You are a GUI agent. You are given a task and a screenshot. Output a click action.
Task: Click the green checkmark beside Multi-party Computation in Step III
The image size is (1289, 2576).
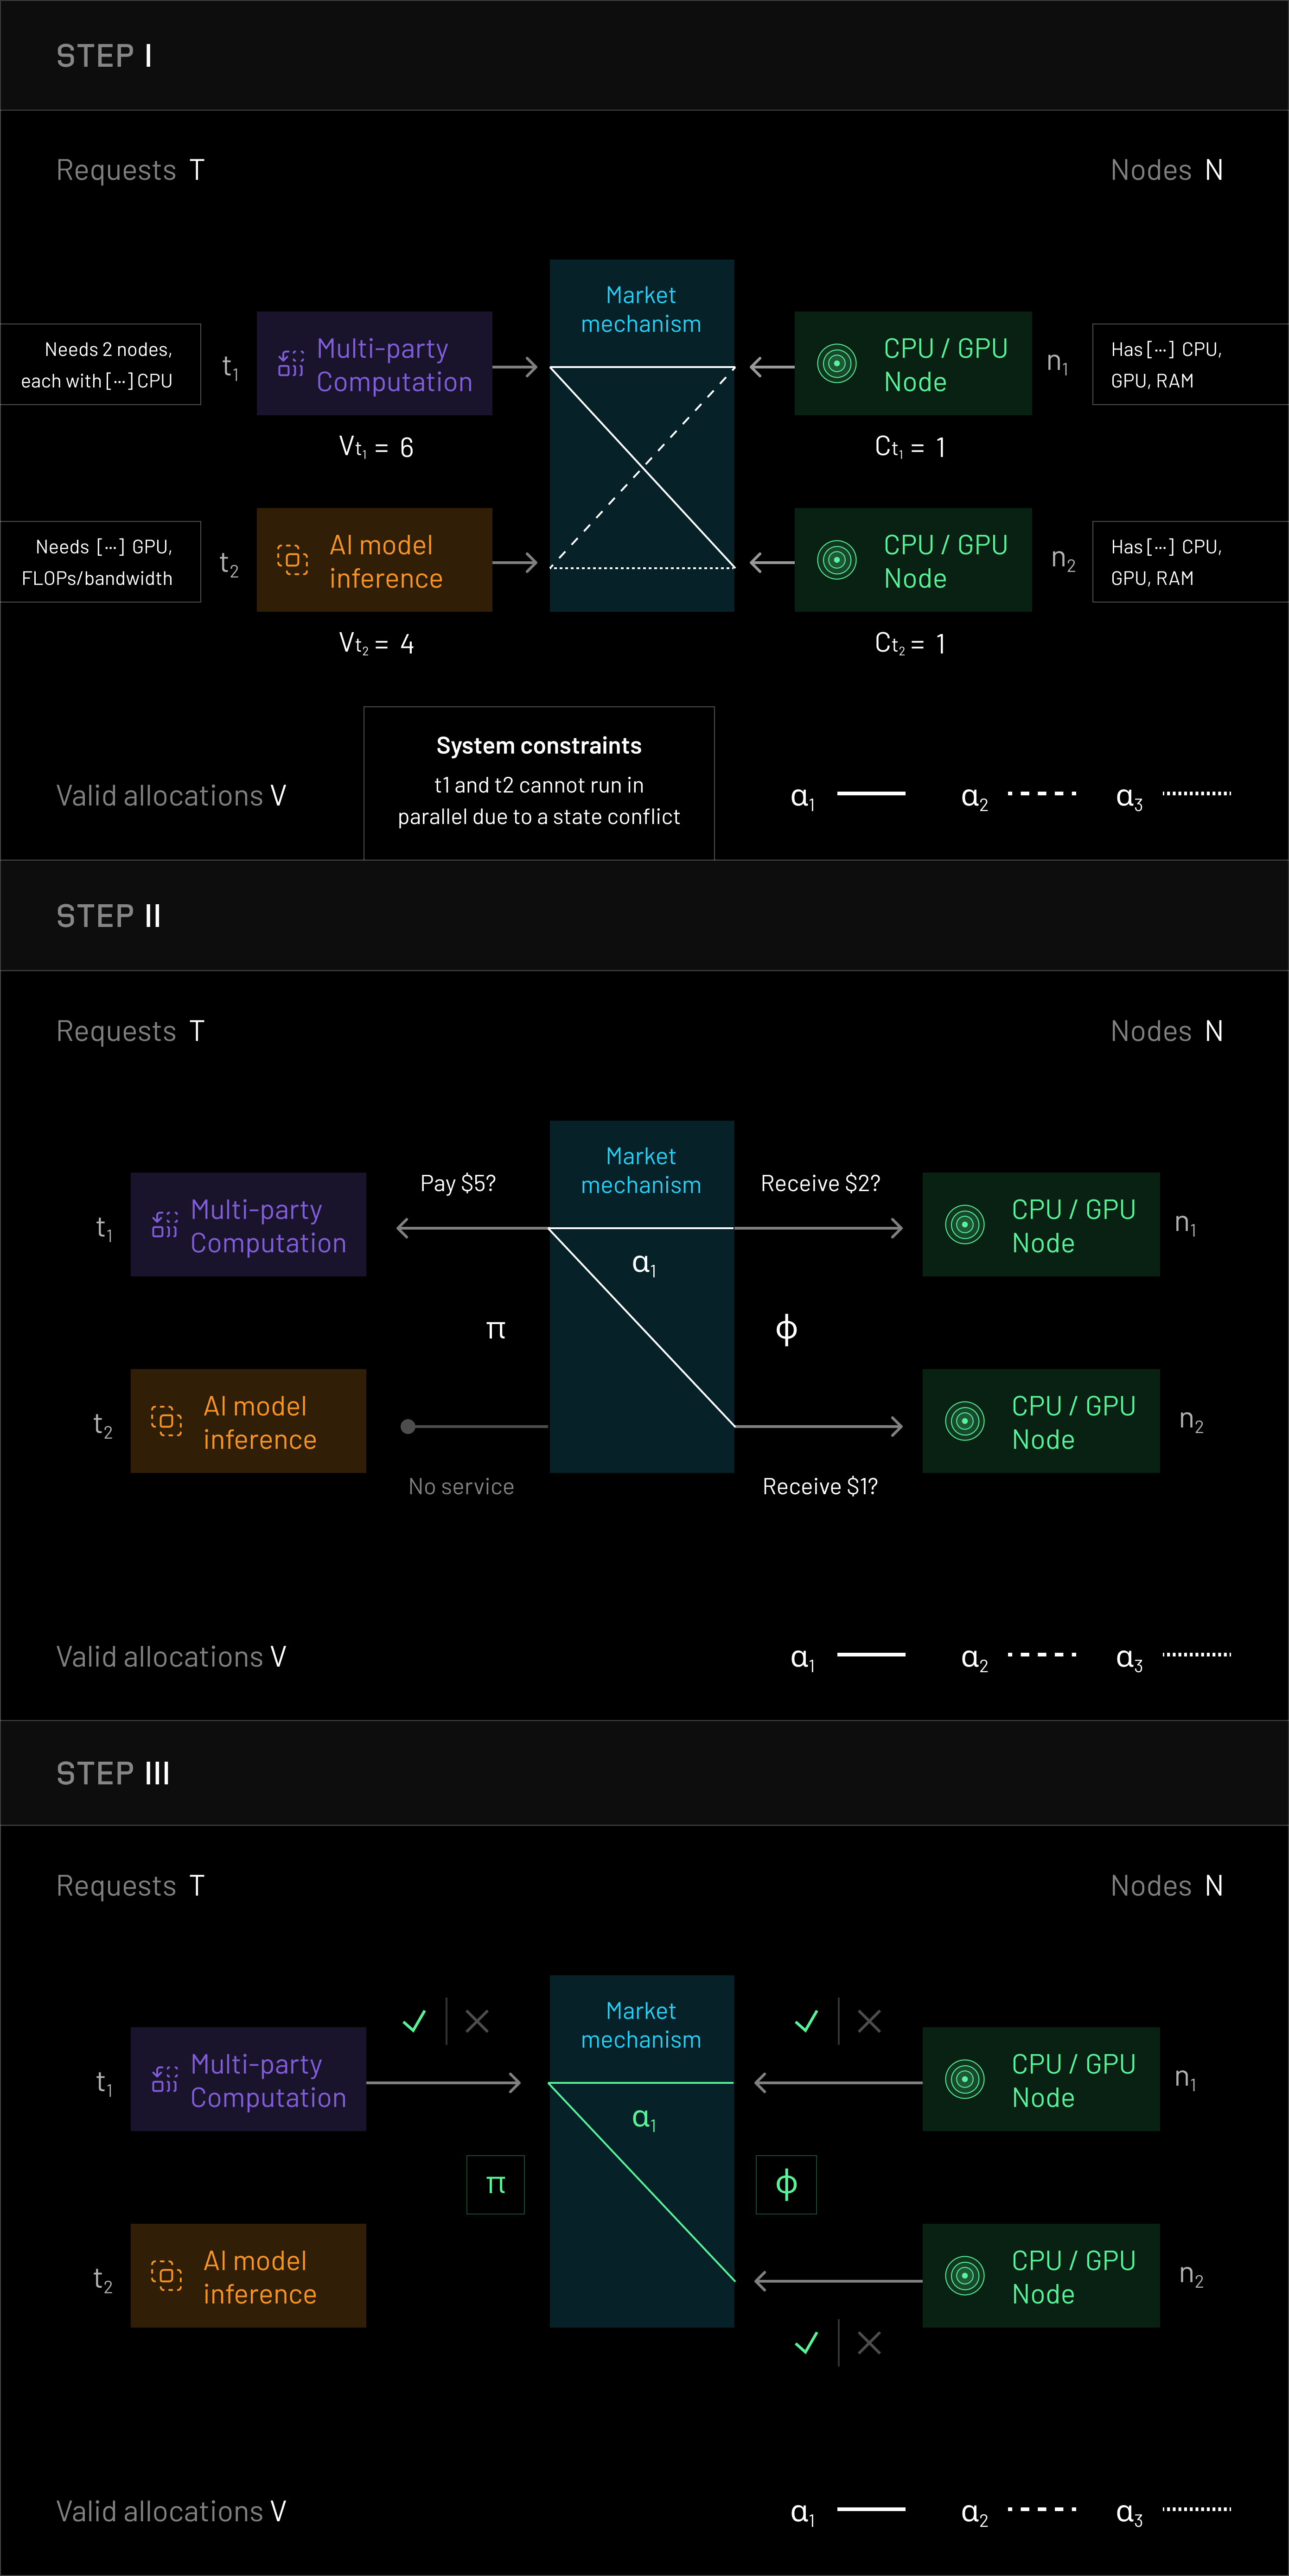click(x=415, y=2021)
